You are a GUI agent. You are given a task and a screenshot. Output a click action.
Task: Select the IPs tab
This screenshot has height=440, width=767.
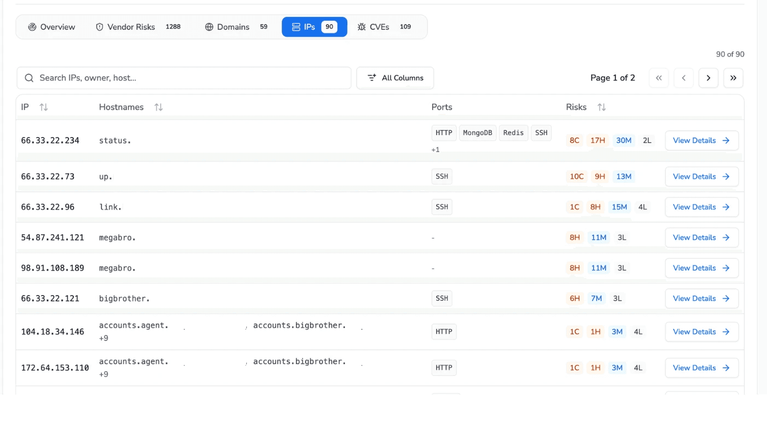(315, 27)
